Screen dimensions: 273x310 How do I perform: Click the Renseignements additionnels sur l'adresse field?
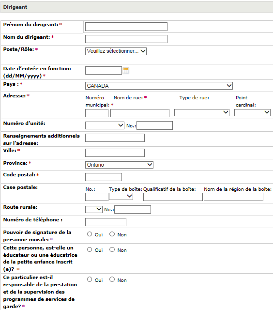(115, 138)
